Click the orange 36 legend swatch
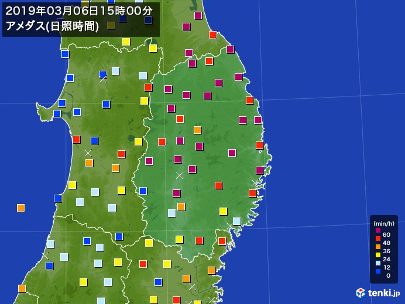This screenshot has width=405, height=304. tap(378, 247)
